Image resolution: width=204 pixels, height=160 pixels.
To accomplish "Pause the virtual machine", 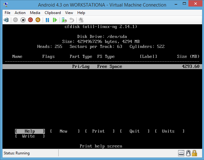I will pos(47,20).
